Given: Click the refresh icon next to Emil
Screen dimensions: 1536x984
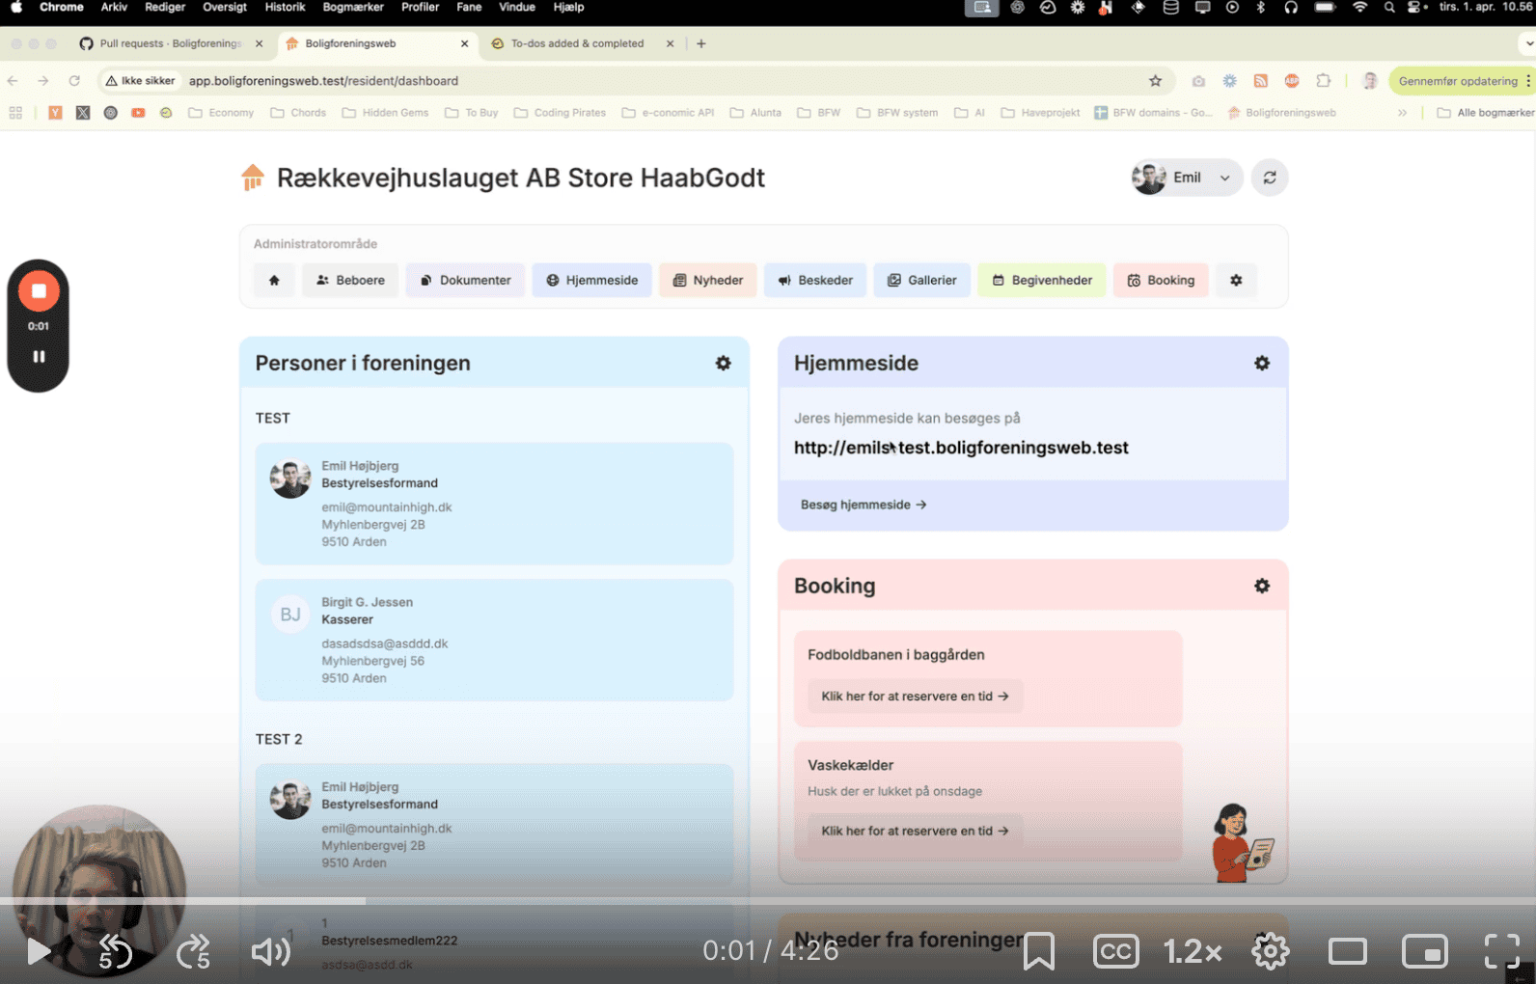Looking at the screenshot, I should click(x=1270, y=178).
